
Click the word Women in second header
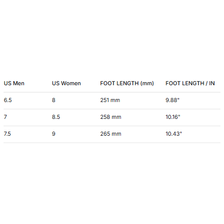click(71, 83)
